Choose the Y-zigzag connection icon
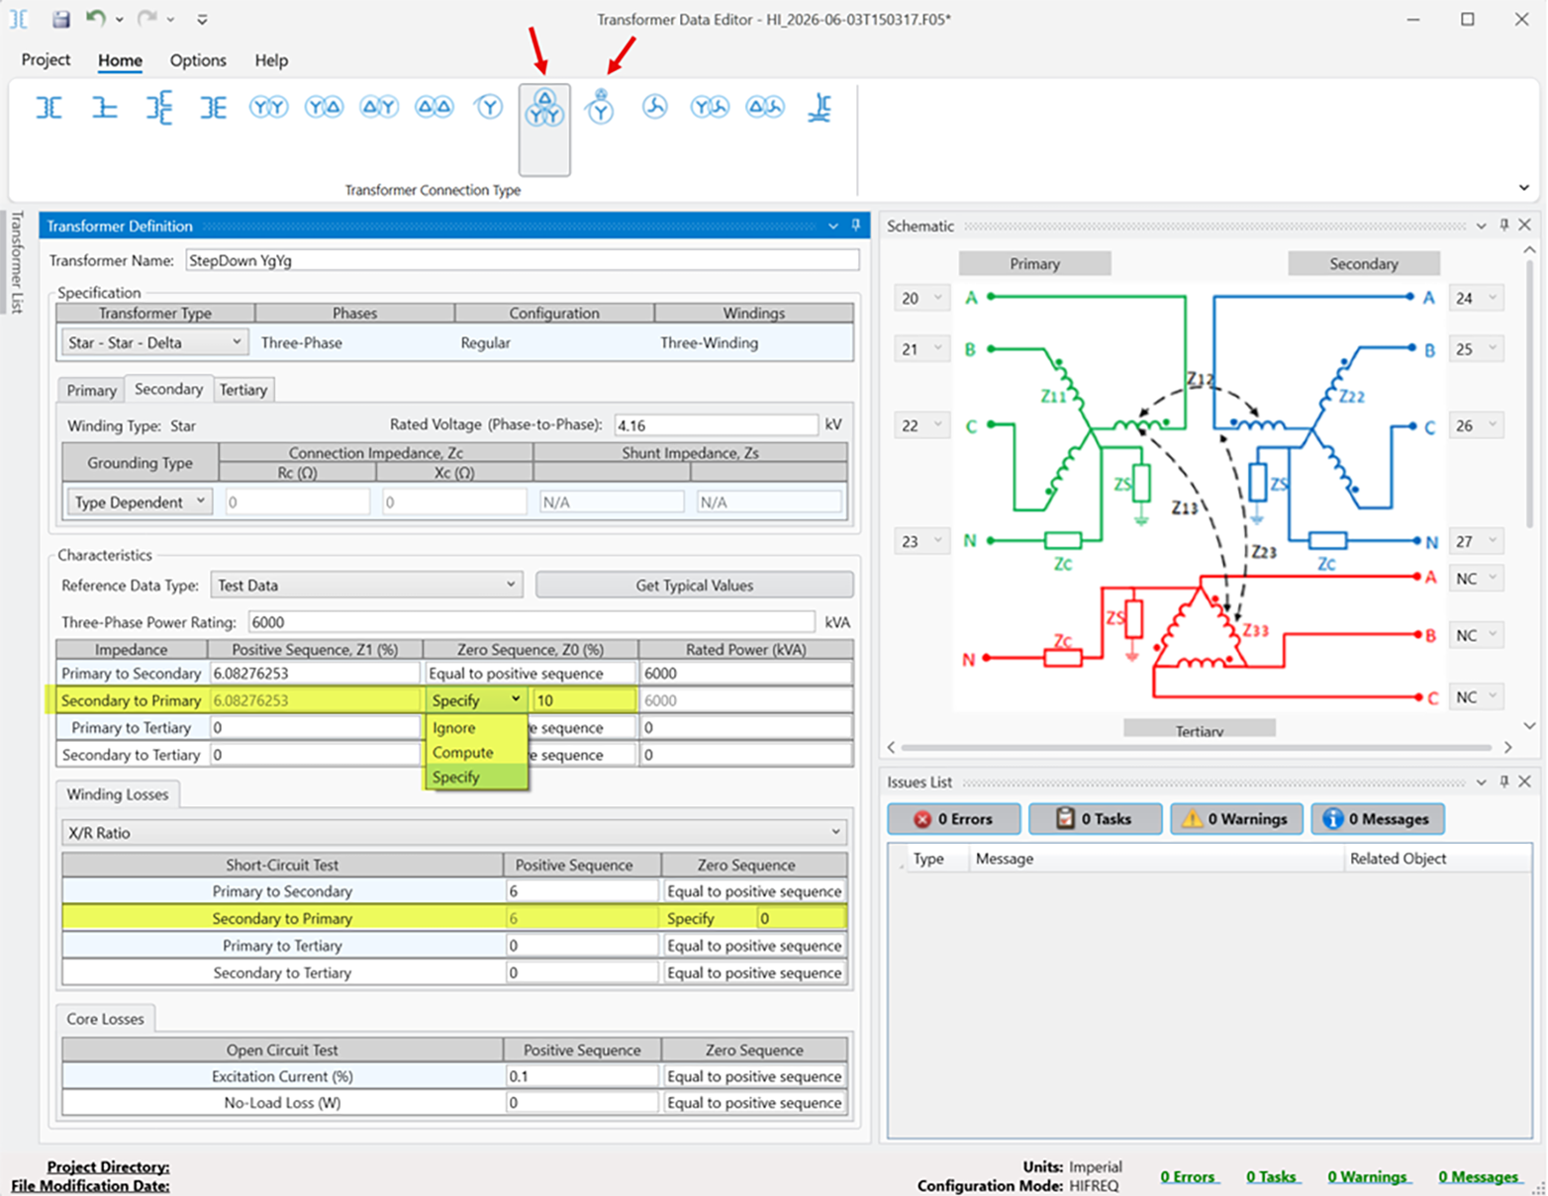The width and height of the screenshot is (1548, 1196). point(710,107)
